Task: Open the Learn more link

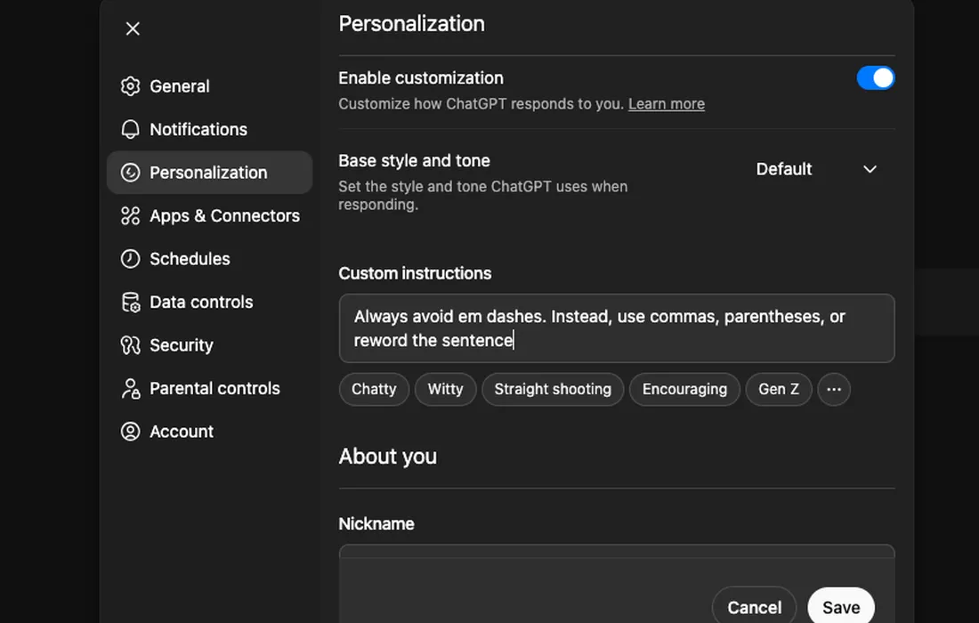Action: pos(666,103)
